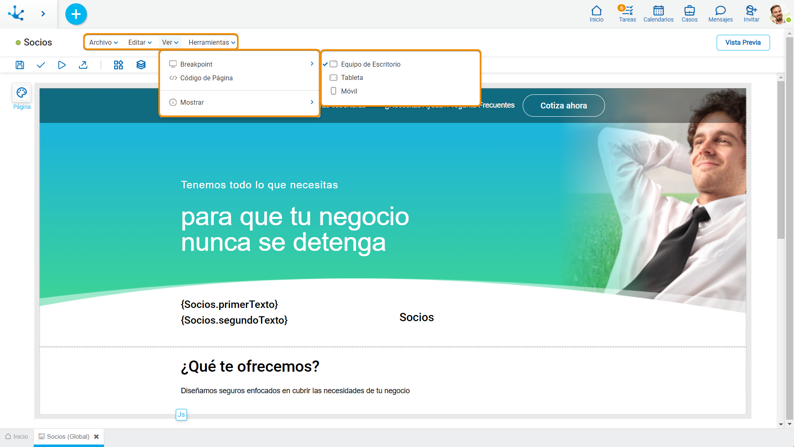Open the Página palette icon
This screenshot has height=447, width=794.
pos(22,93)
